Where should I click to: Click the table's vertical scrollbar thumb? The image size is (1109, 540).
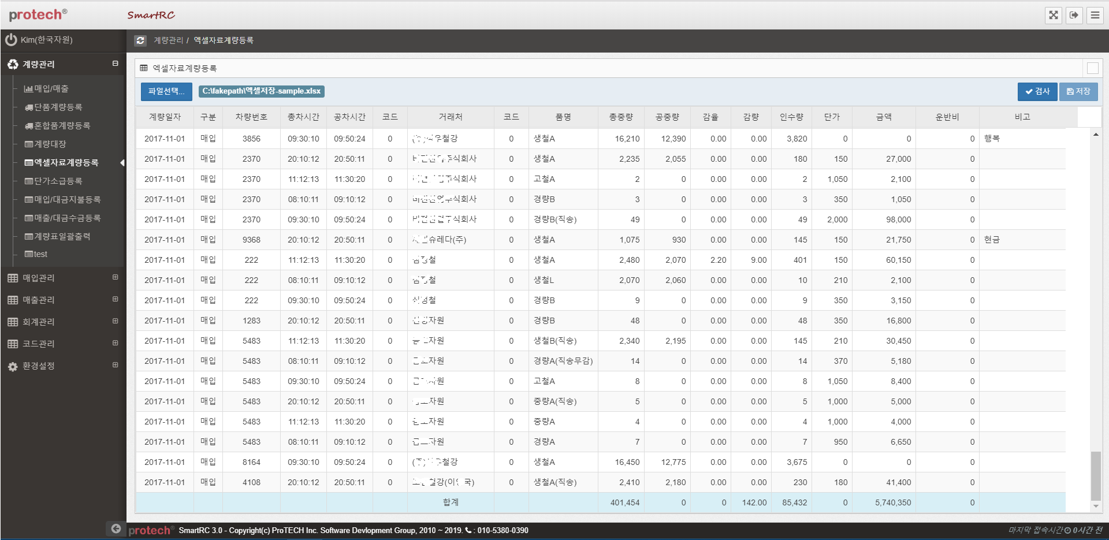point(1095,476)
